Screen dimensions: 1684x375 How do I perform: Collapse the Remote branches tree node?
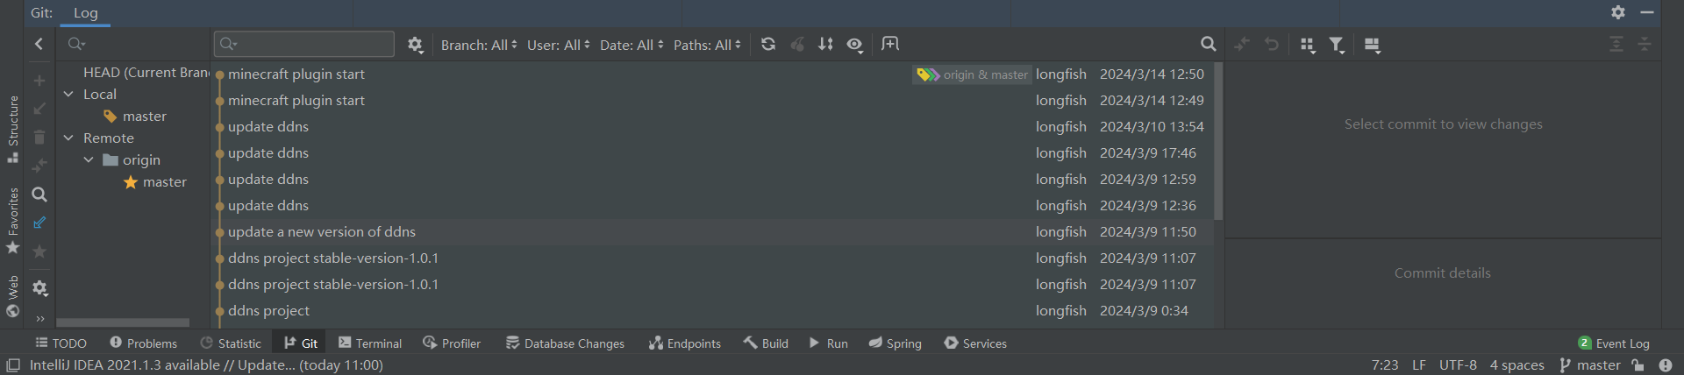click(x=68, y=138)
